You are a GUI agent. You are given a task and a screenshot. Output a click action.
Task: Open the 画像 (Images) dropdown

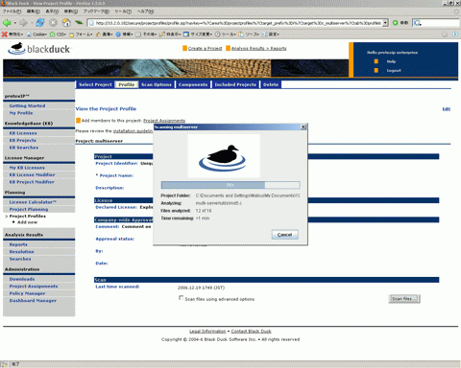pyautogui.click(x=105, y=34)
